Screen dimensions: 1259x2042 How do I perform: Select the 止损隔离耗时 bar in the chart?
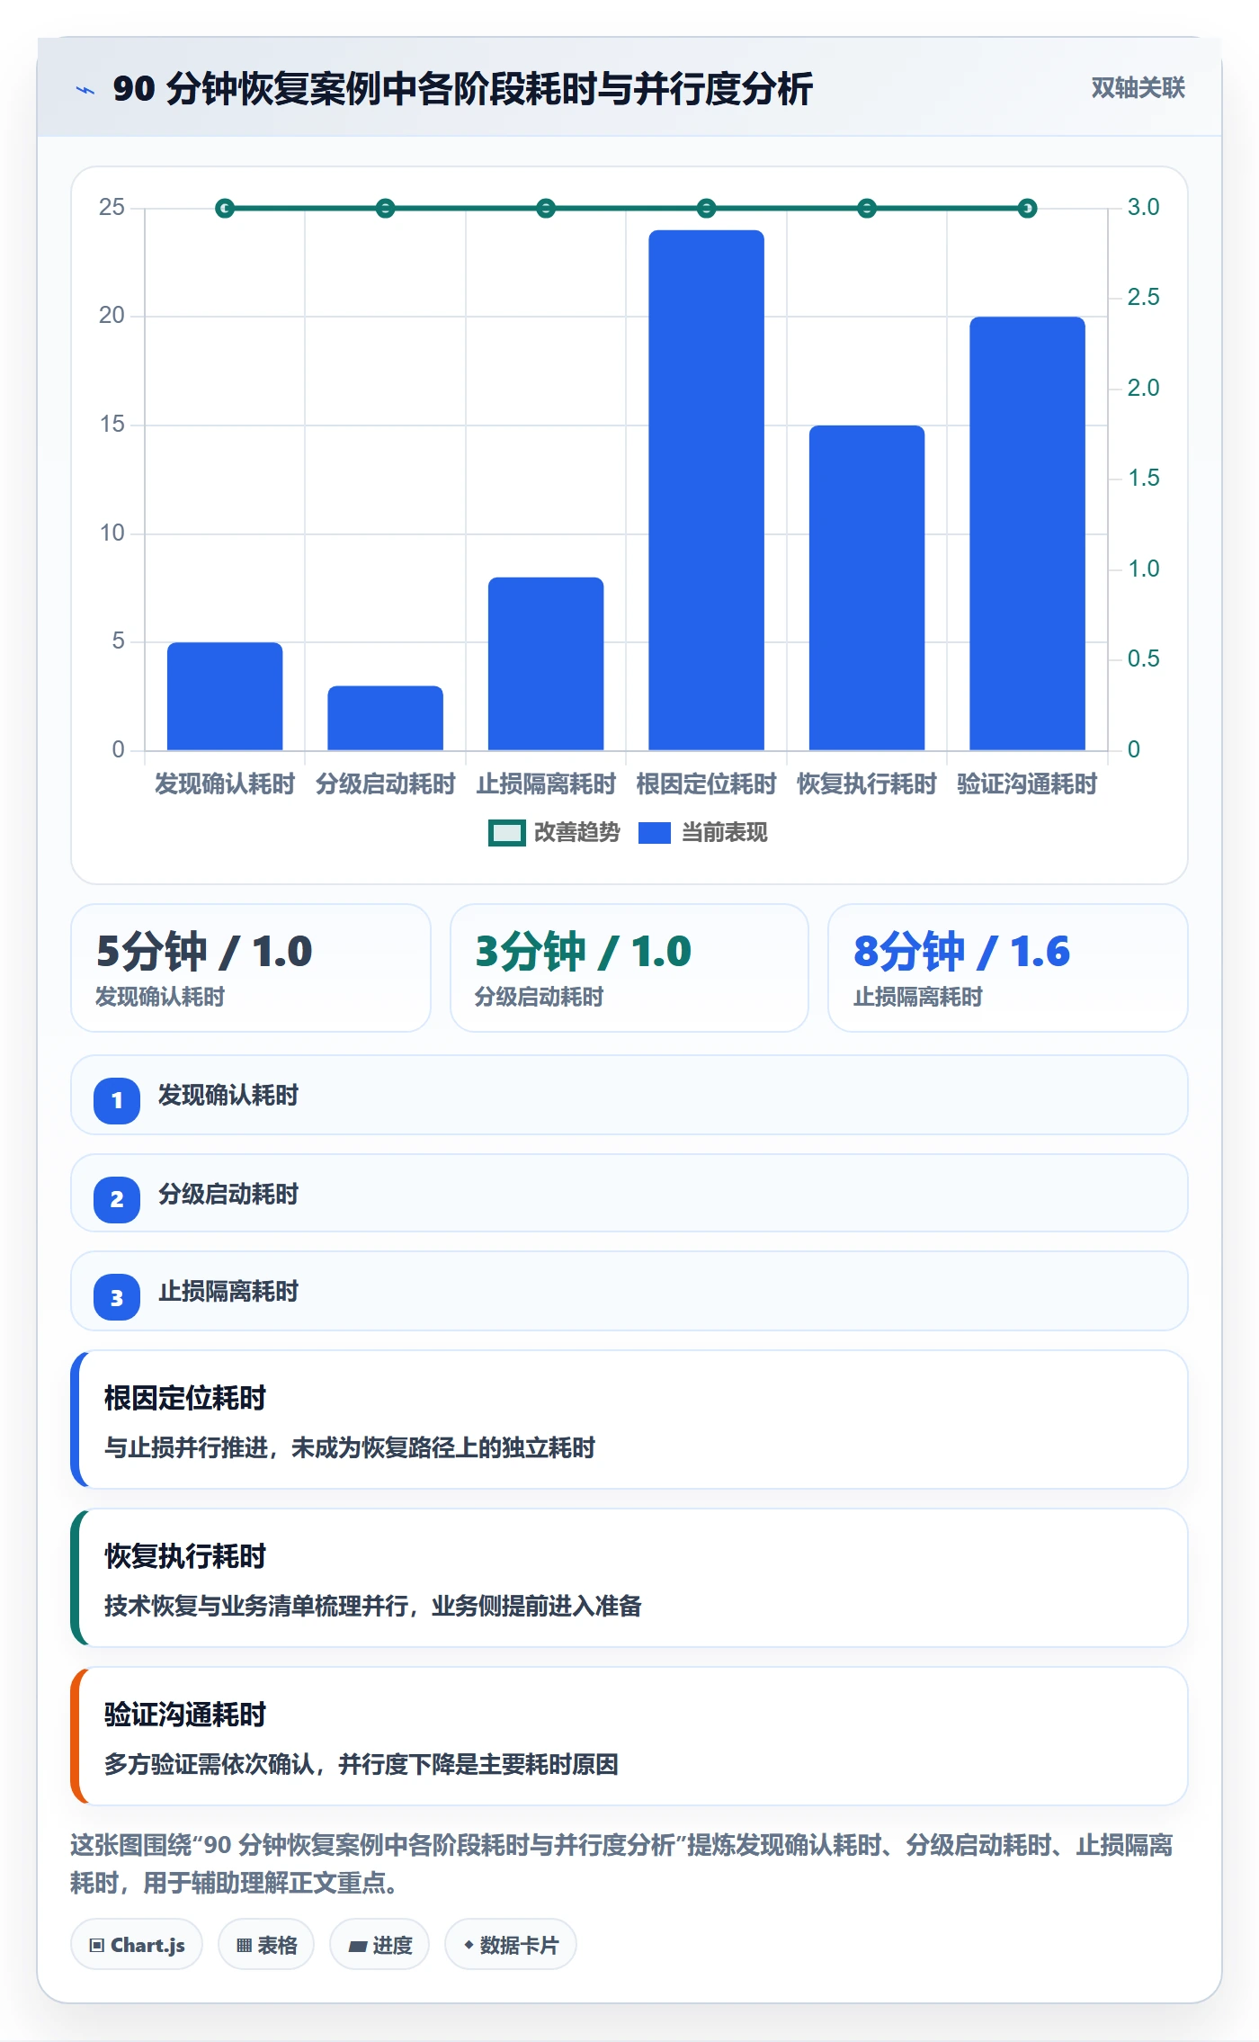coord(546,664)
